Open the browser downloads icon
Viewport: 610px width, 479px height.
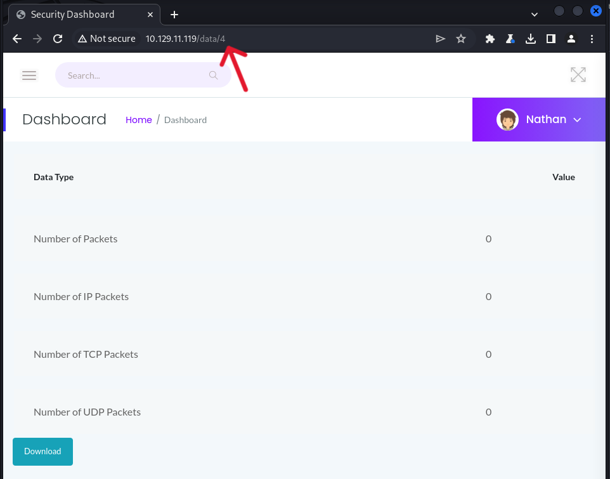point(531,39)
